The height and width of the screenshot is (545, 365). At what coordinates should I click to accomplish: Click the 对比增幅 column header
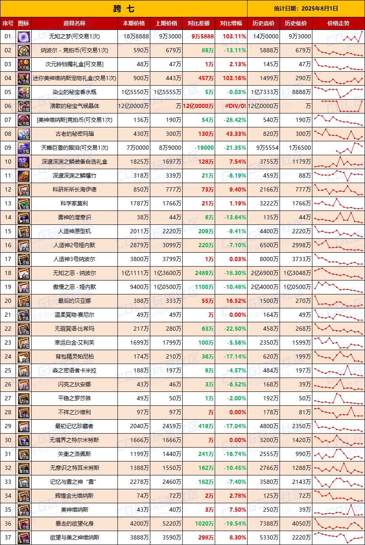point(231,23)
